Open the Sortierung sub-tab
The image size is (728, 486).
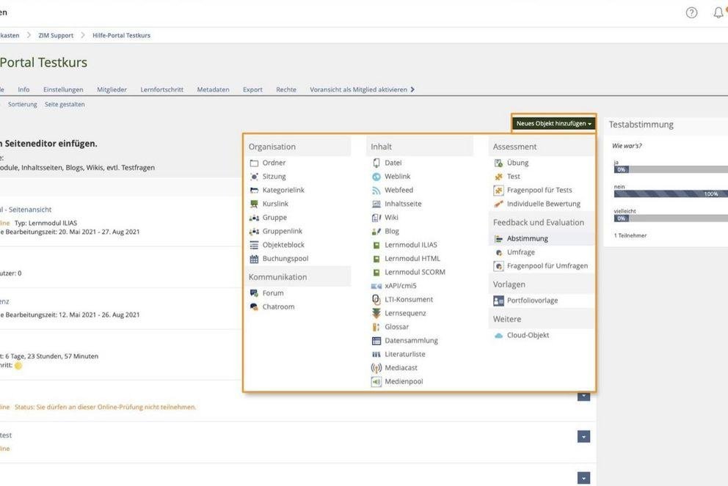pyautogui.click(x=22, y=104)
